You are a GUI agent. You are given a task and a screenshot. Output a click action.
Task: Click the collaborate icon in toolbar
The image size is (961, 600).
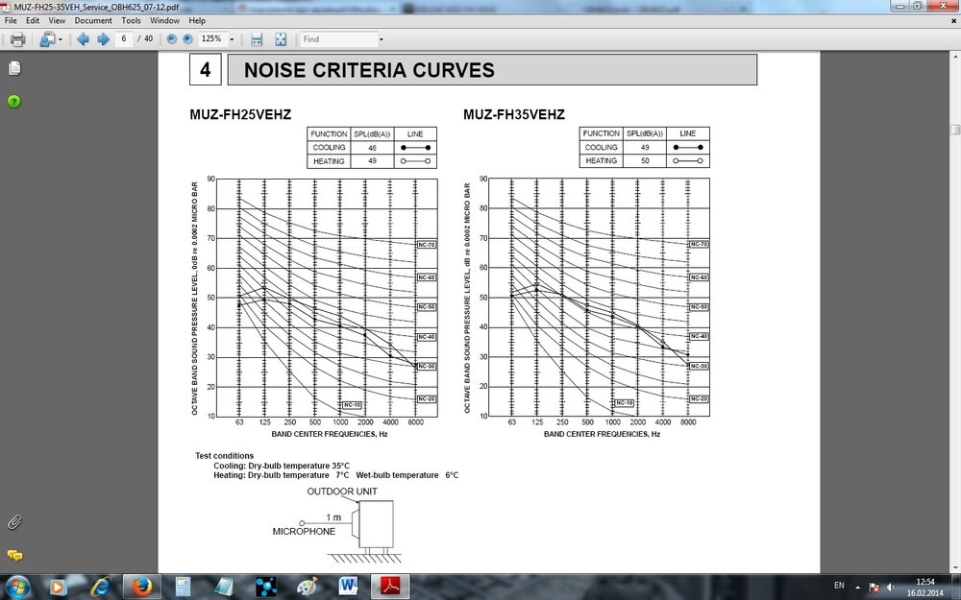click(x=46, y=39)
